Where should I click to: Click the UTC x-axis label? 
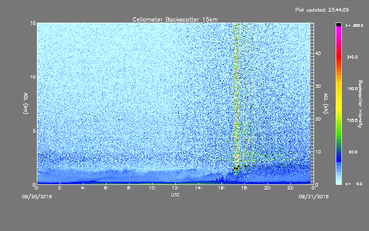click(175, 195)
